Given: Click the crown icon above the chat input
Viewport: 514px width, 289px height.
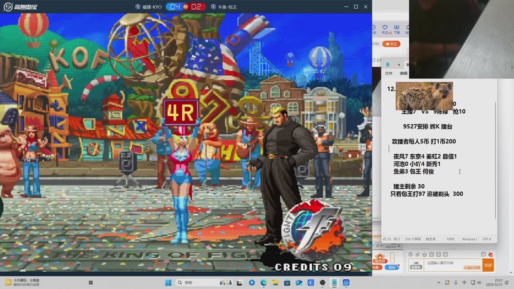Looking at the screenshot, I should pos(425,254).
